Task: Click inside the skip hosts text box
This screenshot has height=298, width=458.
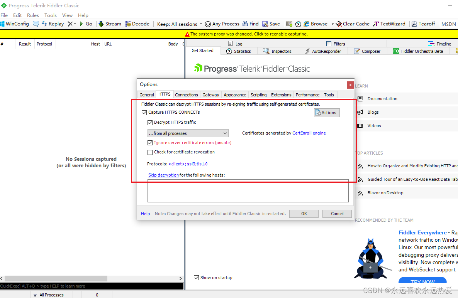Action: coord(248,191)
